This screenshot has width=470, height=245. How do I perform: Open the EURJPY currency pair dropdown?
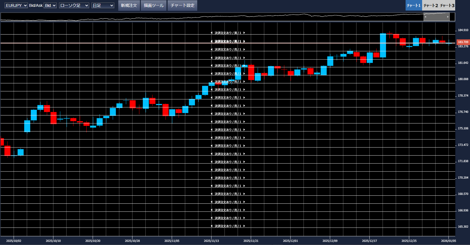[x=16, y=5]
